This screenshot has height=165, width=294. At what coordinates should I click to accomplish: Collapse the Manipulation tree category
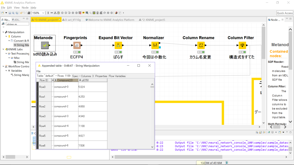[3, 32]
